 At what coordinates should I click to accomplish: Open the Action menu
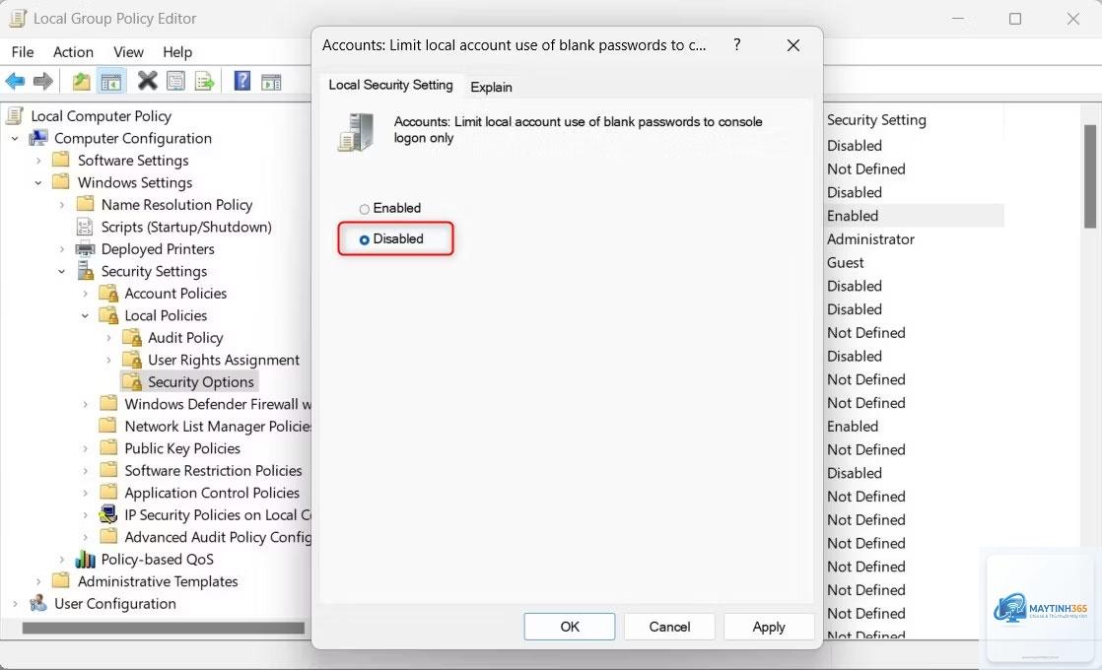[73, 52]
